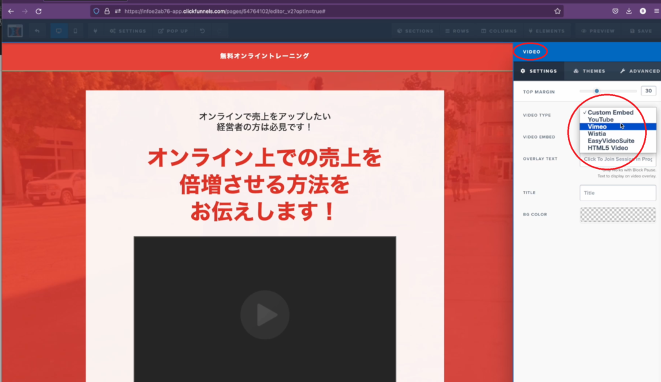Screen dimensions: 661x382
Task: Open the browser hamburger menu
Action: [656, 12]
